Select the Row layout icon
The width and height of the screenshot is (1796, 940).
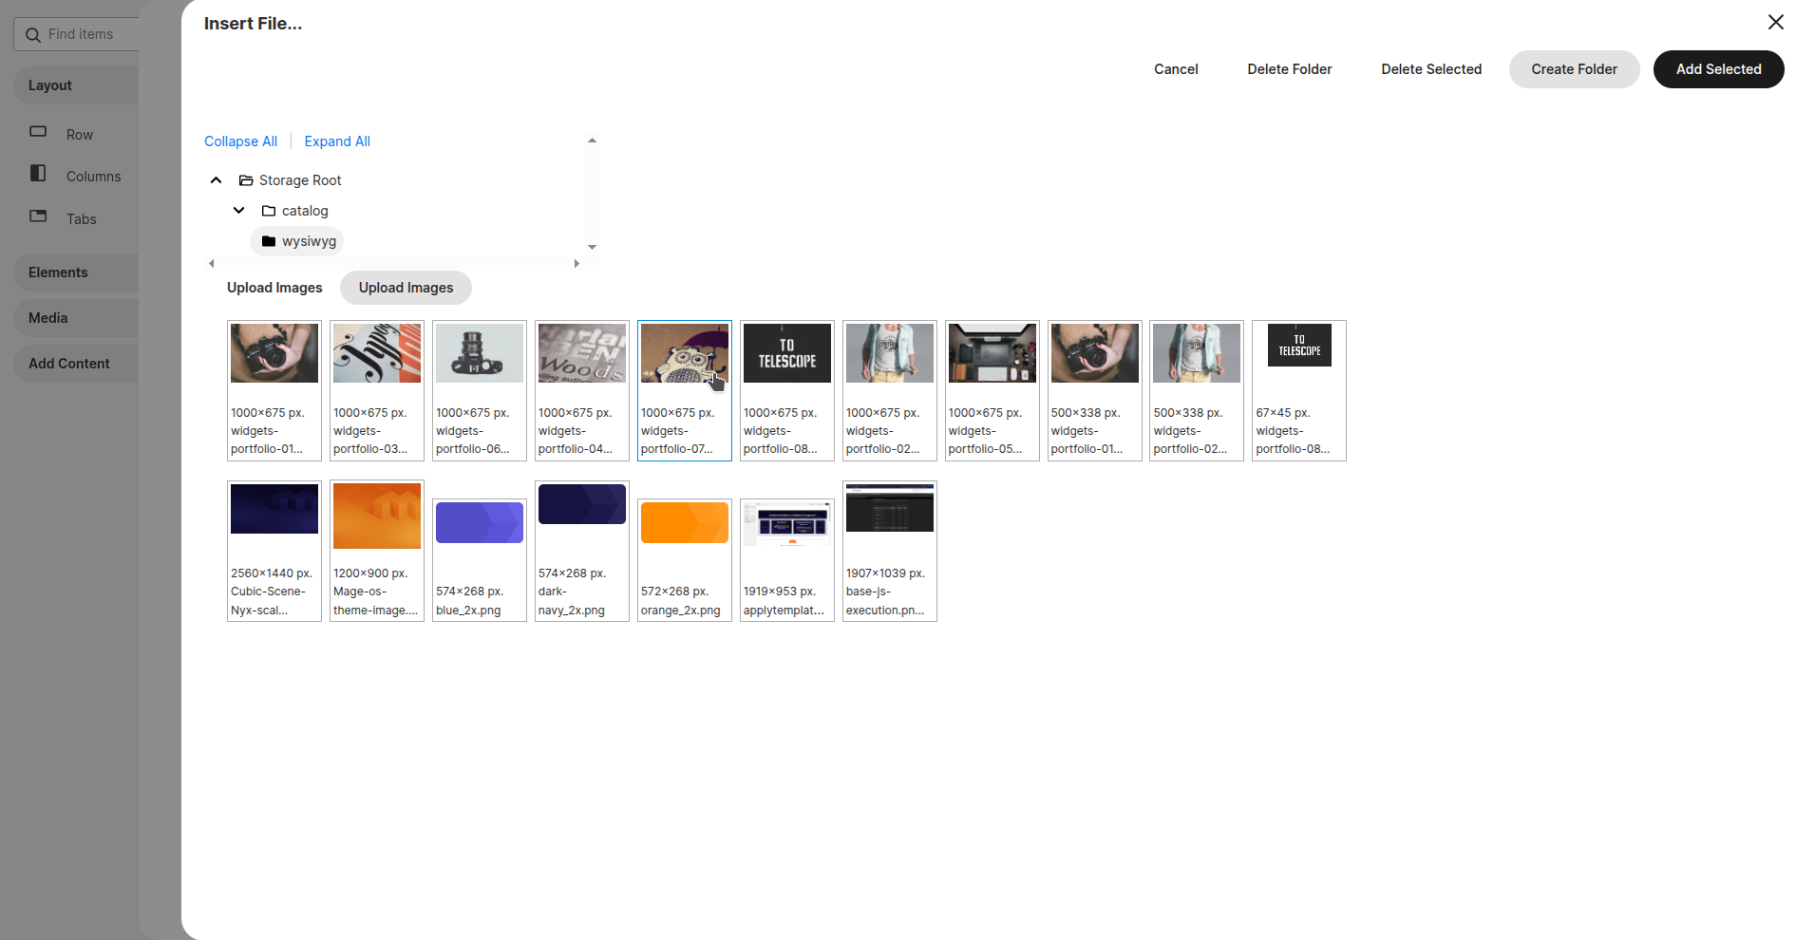pos(38,132)
